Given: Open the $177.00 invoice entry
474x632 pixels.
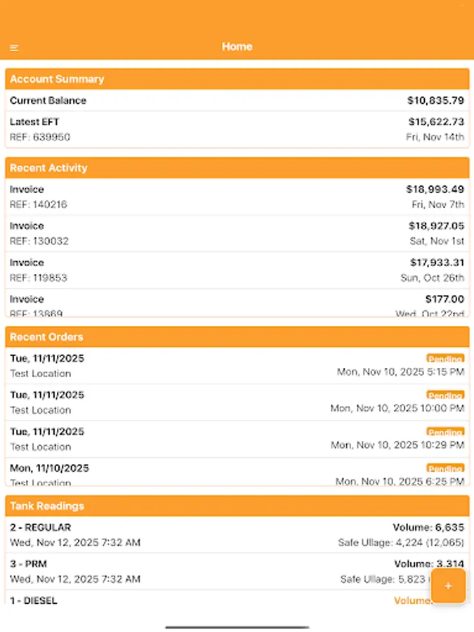Looking at the screenshot, I should click(237, 303).
